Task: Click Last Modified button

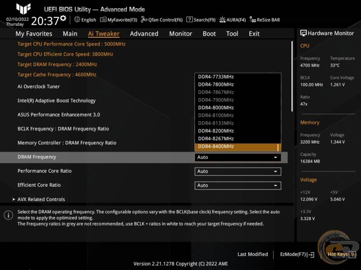Action: (x=253, y=254)
